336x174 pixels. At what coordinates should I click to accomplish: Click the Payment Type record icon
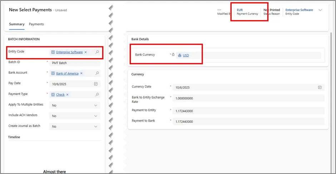coord(53,94)
